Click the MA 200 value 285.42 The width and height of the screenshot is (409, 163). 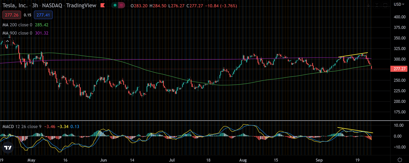(42, 25)
